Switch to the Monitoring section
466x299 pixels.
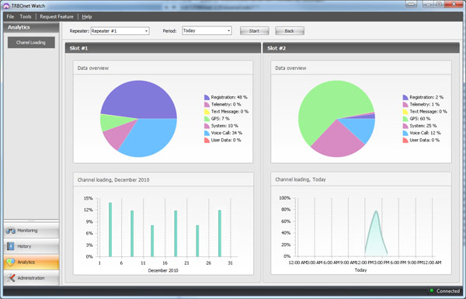pyautogui.click(x=32, y=231)
